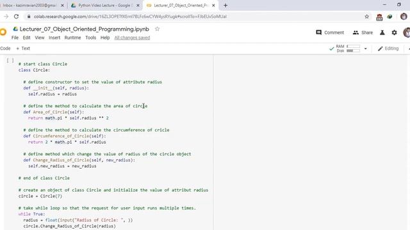Image resolution: width=410 pixels, height=230 pixels.
Task: Open the Help menu
Action: pyautogui.click(x=105, y=38)
